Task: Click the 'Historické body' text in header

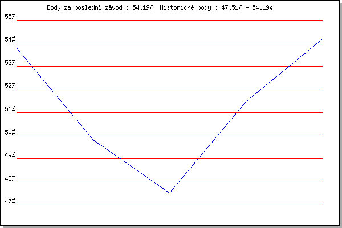Action: click(x=185, y=7)
